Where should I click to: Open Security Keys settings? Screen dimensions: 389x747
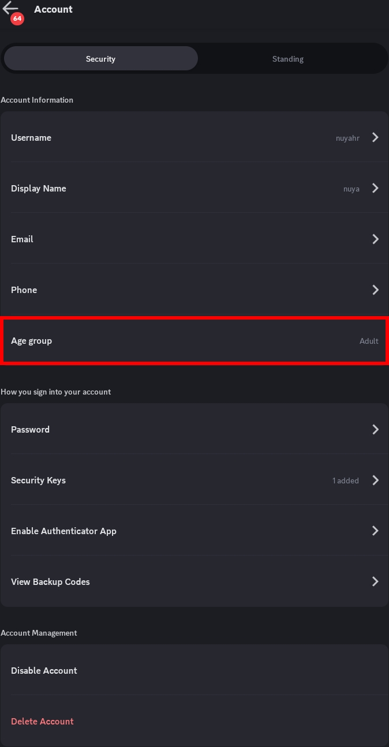coord(38,480)
